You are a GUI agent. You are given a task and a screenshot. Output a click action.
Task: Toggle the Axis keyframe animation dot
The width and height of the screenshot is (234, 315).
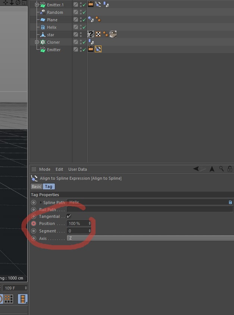pos(34,238)
